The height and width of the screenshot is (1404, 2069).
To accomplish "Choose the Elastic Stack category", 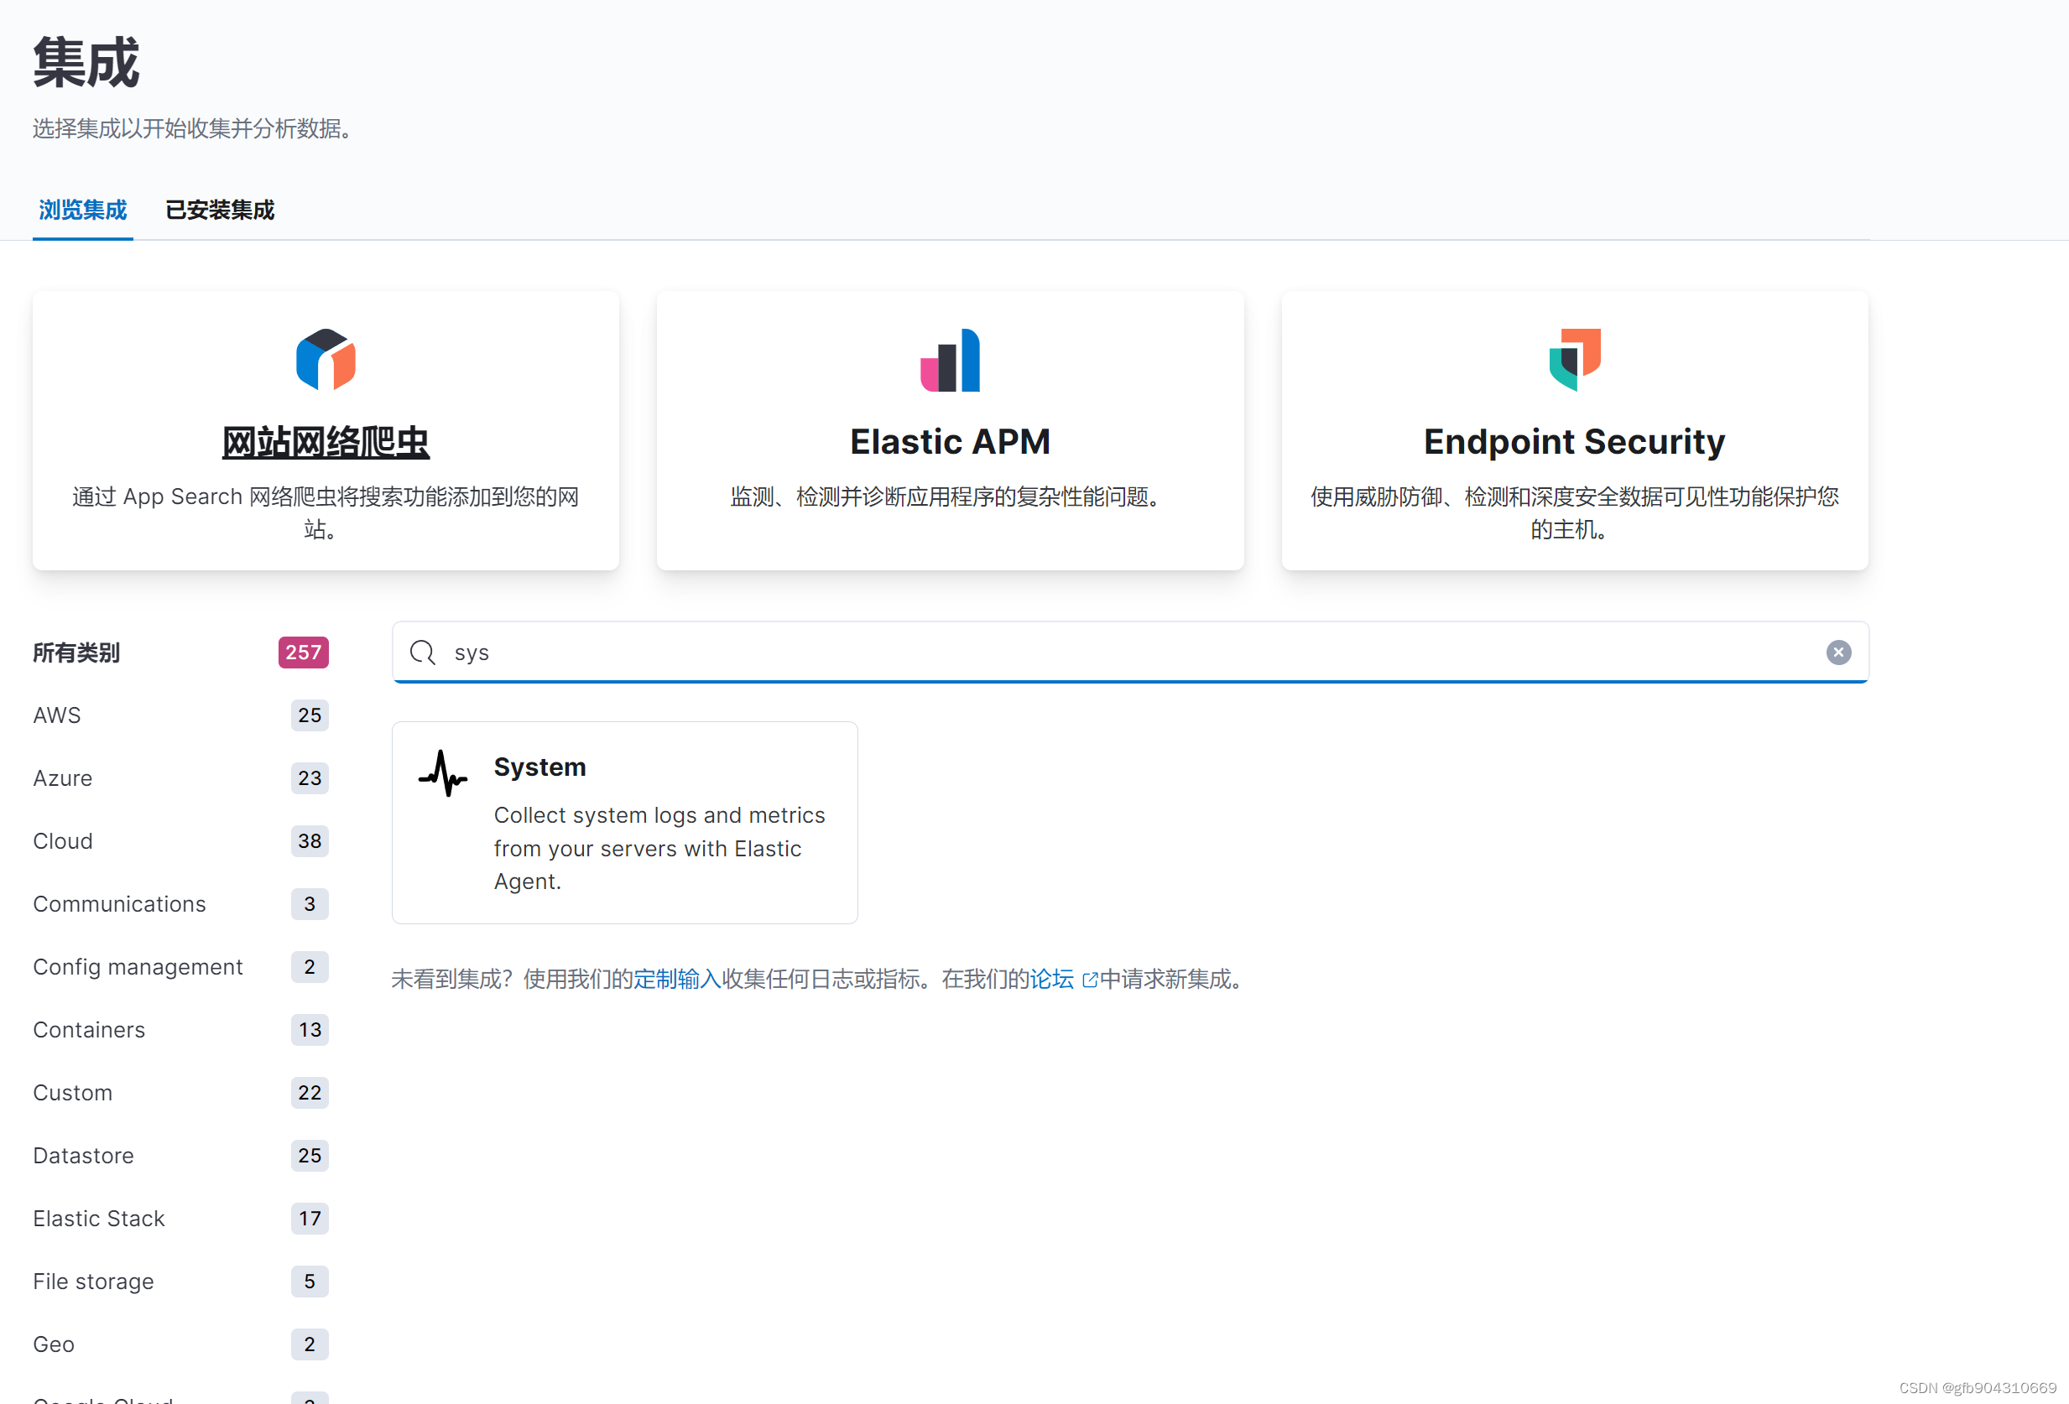I will point(99,1218).
